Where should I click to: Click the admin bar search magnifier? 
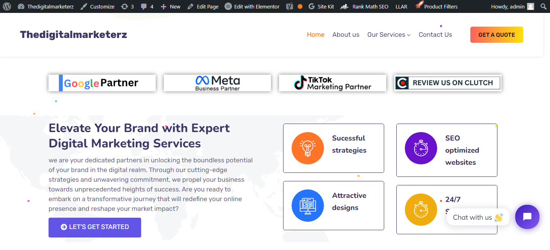point(543,6)
